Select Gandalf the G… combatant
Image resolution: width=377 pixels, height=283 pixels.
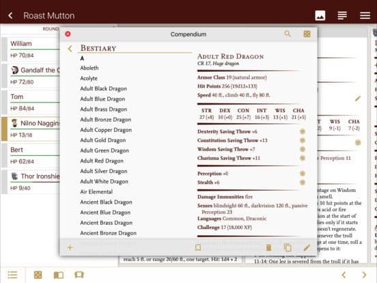point(31,76)
